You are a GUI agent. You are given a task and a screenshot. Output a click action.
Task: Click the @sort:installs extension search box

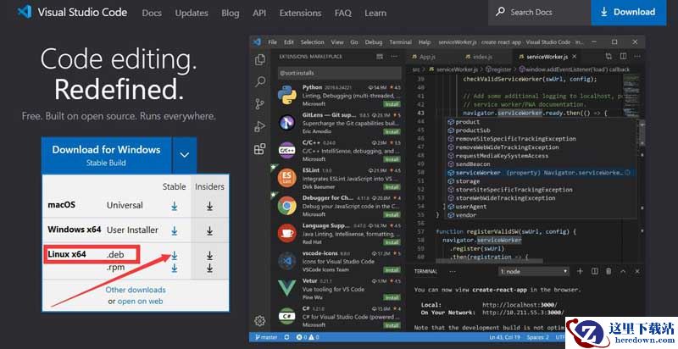[340, 73]
